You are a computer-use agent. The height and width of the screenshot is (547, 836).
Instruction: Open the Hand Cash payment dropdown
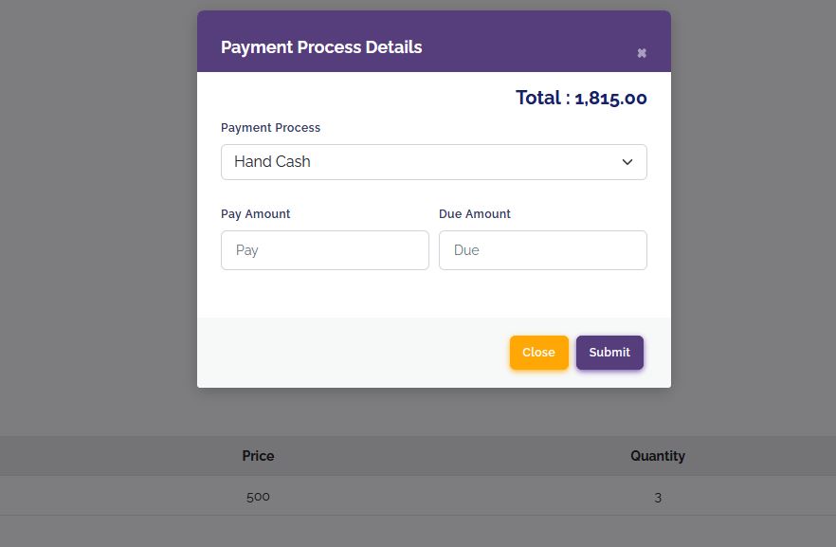(434, 162)
